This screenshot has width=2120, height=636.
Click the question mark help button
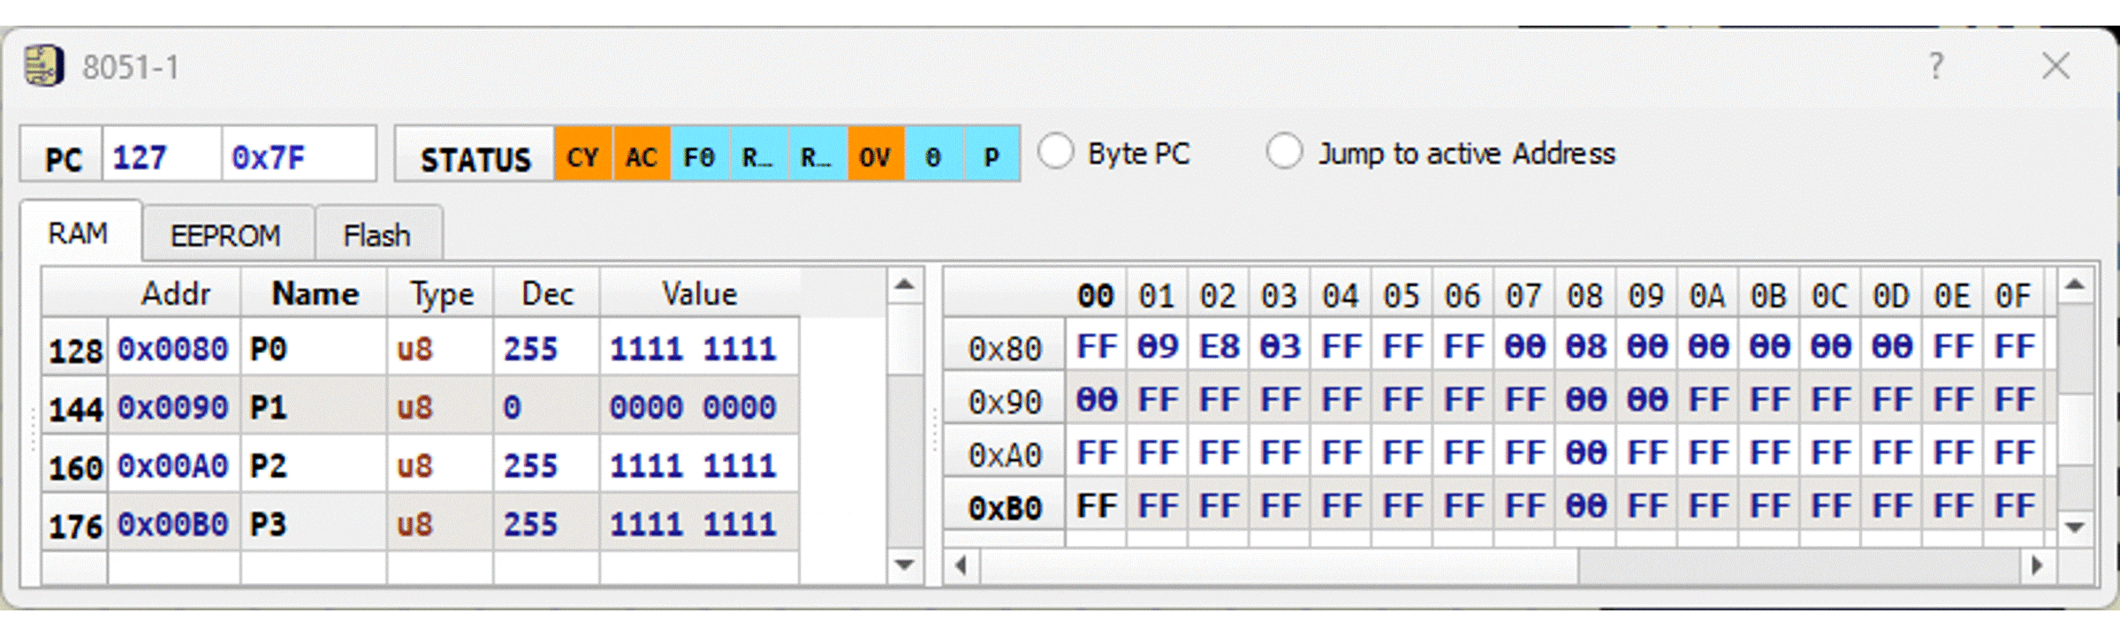[1935, 65]
